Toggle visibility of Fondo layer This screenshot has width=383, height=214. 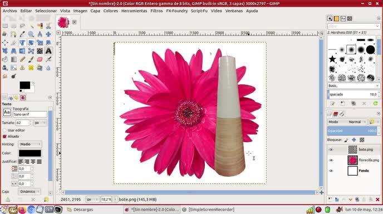[331, 171]
